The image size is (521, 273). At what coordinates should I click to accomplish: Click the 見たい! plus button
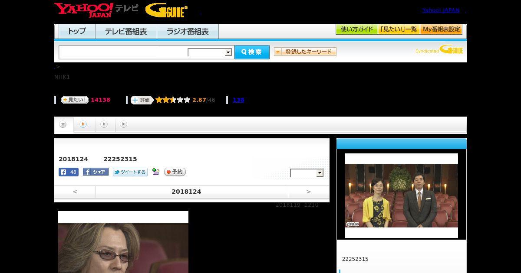[x=75, y=100]
